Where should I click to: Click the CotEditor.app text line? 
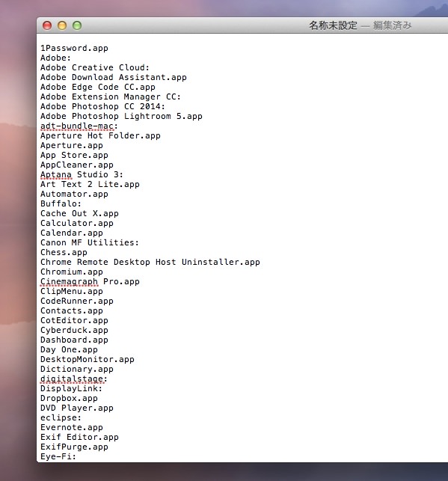pyautogui.click(x=74, y=321)
